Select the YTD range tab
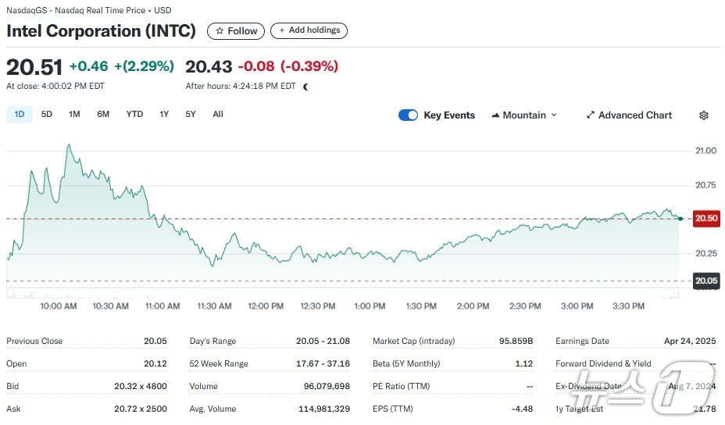The width and height of the screenshot is (725, 425). (134, 115)
